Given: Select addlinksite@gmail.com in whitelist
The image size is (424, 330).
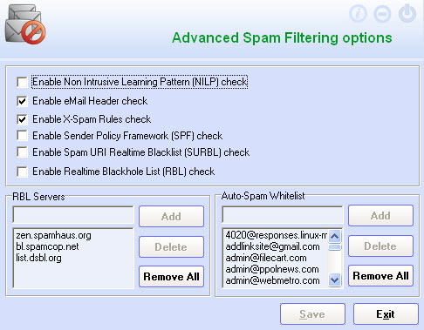Looking at the screenshot, I should [272, 246].
